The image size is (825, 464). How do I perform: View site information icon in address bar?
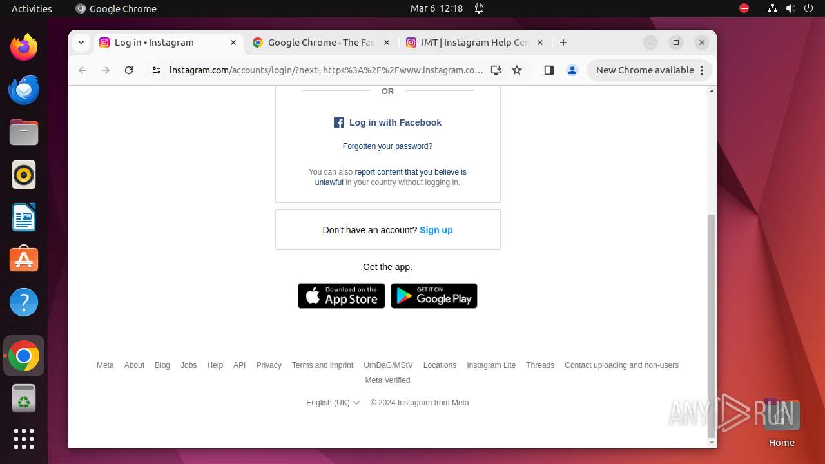click(x=156, y=70)
